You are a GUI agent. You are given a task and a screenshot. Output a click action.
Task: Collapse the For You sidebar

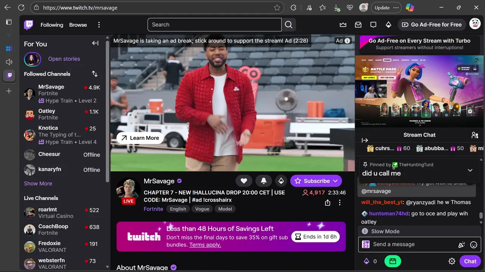[x=95, y=43]
